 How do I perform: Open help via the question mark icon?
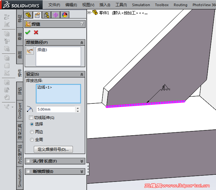(x=82, y=24)
